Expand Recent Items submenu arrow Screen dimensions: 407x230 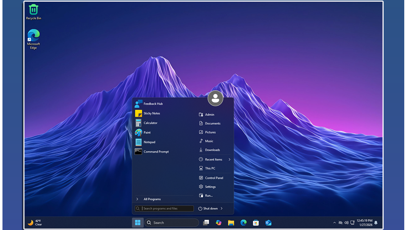pos(230,159)
